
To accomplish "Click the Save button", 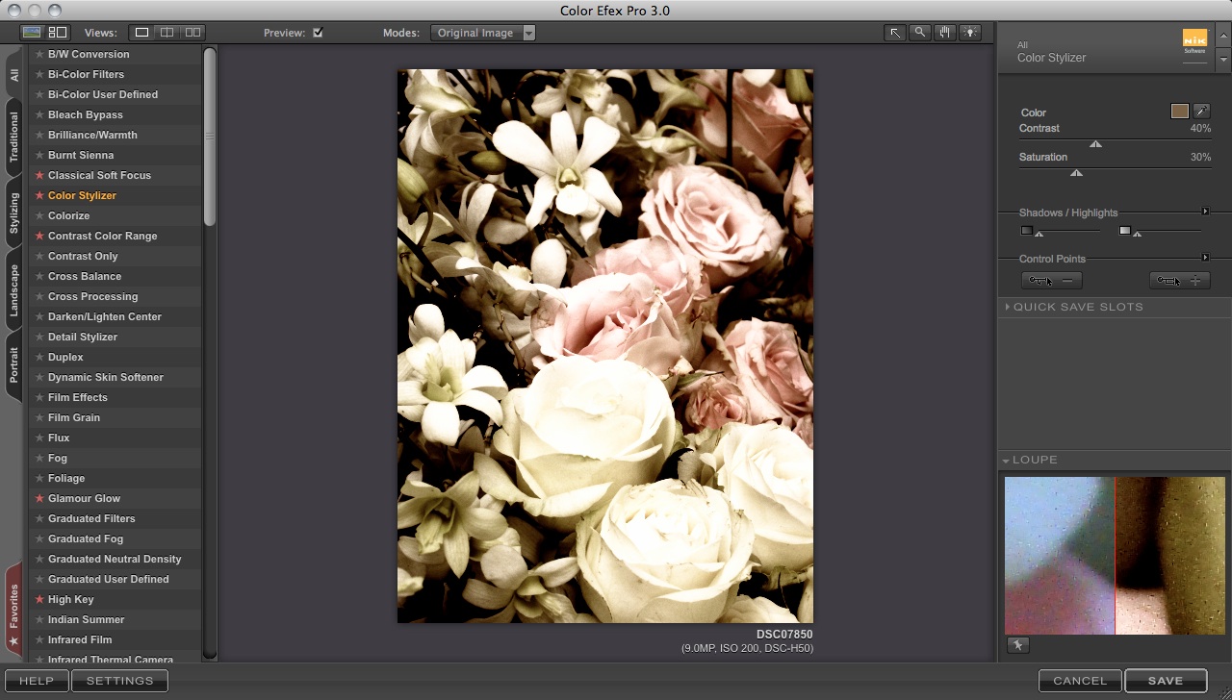I will coord(1166,681).
